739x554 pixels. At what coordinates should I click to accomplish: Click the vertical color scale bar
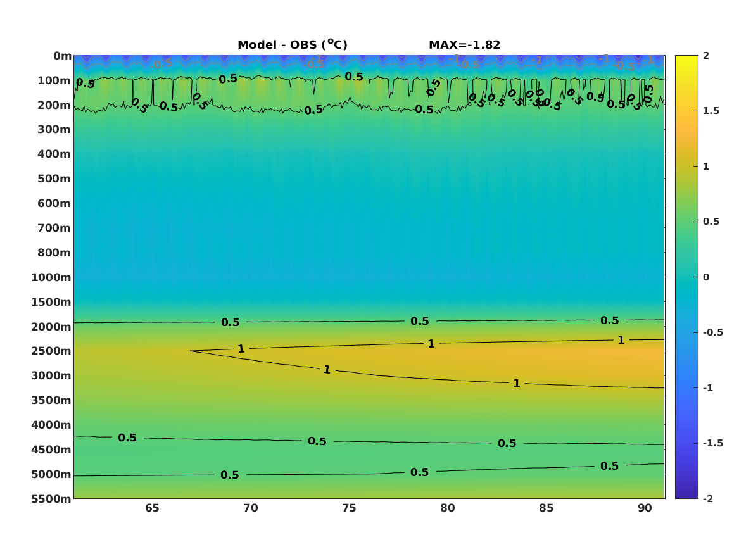[686, 277]
